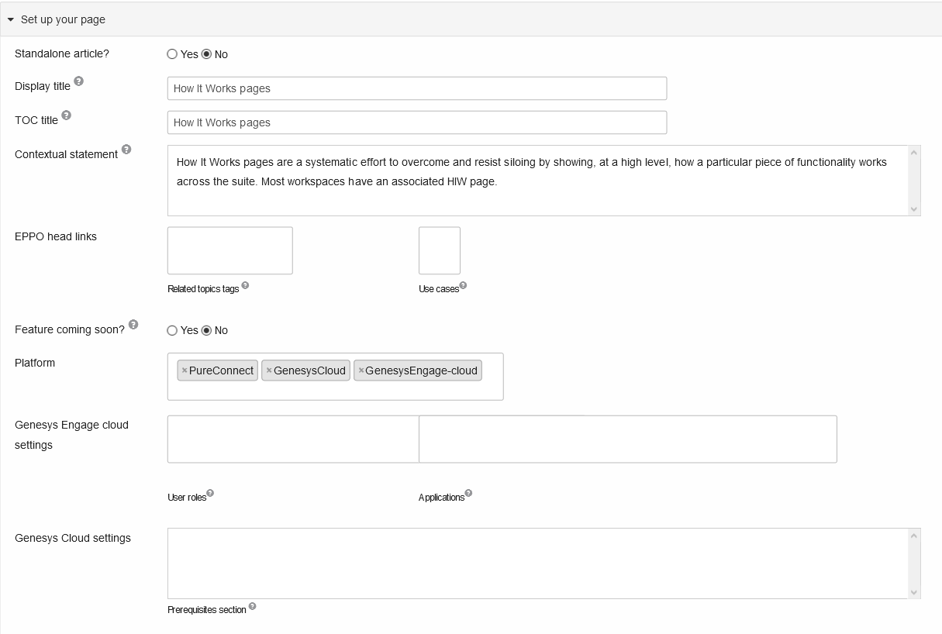Click the 'EPPO head links' label

(x=56, y=236)
